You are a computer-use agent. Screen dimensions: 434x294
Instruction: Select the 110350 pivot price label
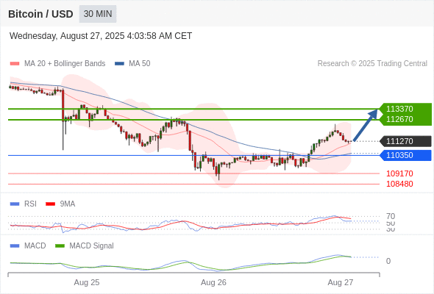pos(405,155)
